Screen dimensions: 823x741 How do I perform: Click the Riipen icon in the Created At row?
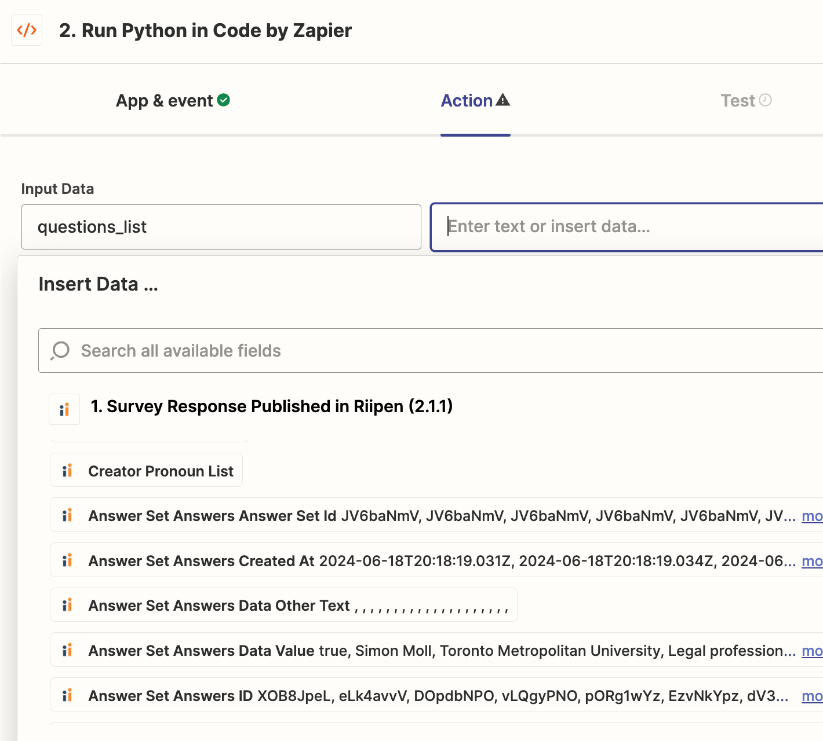(x=67, y=560)
